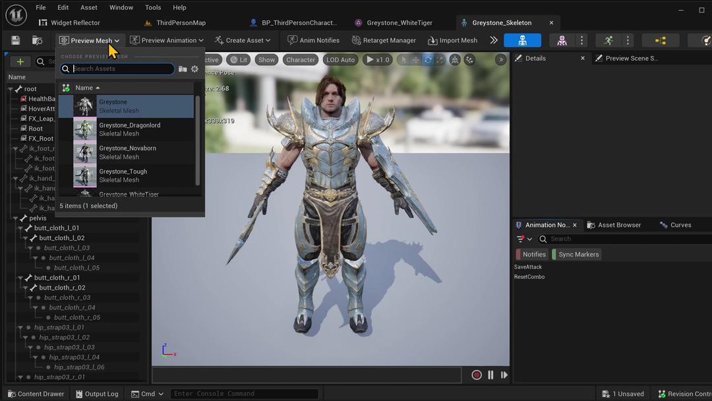Open the Animation Blueprint editor icon

pyautogui.click(x=659, y=40)
